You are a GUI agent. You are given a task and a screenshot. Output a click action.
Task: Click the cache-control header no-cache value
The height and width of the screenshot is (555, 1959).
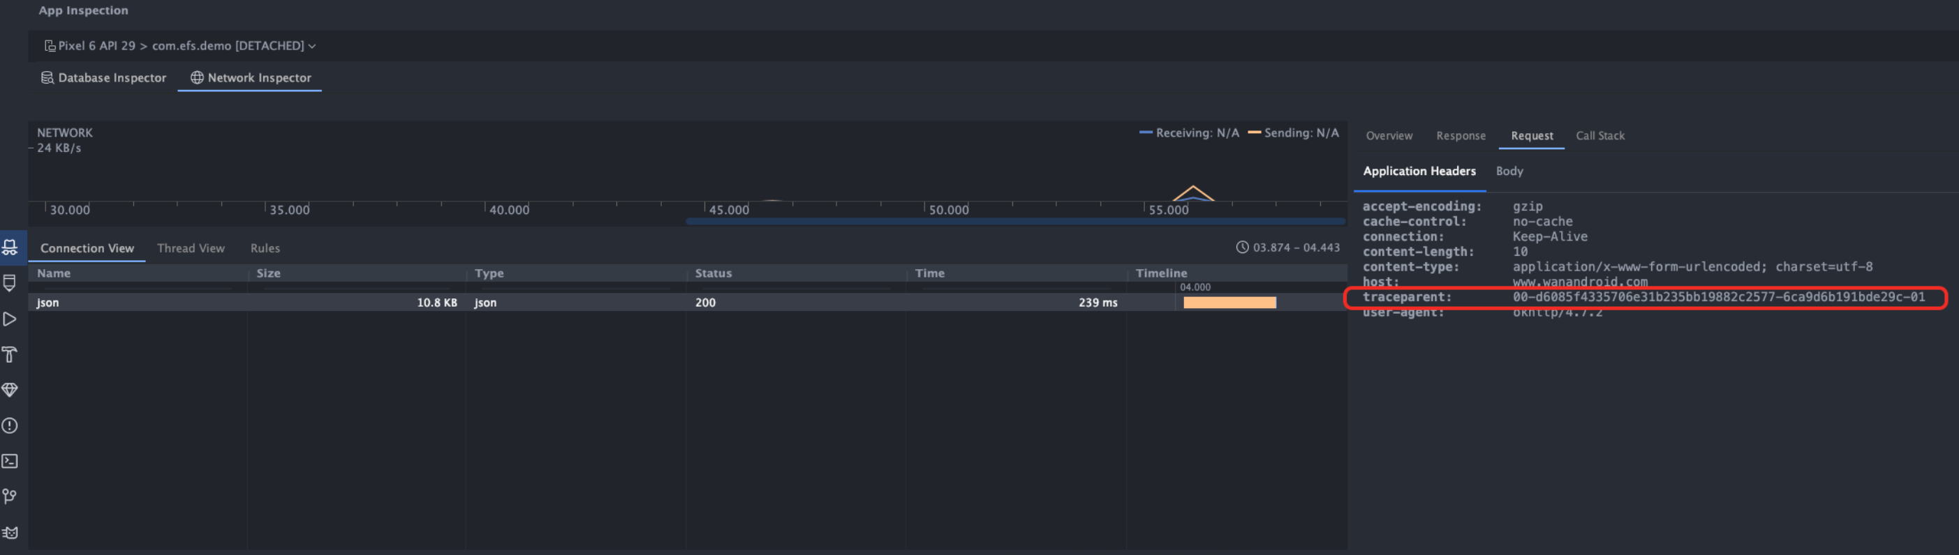pos(1542,222)
